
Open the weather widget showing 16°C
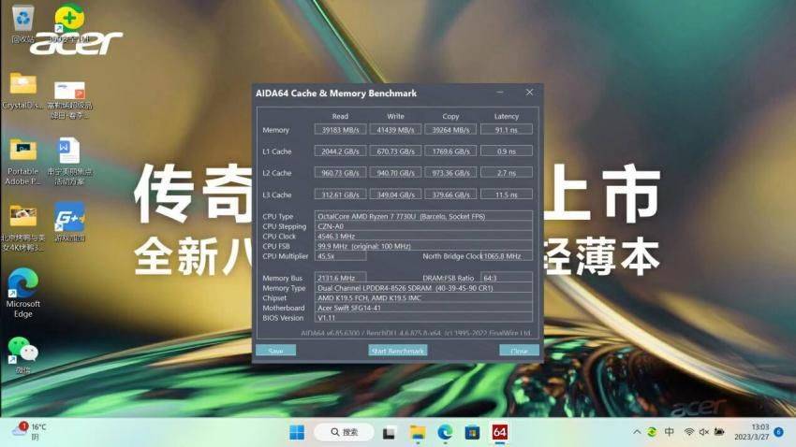click(x=29, y=432)
